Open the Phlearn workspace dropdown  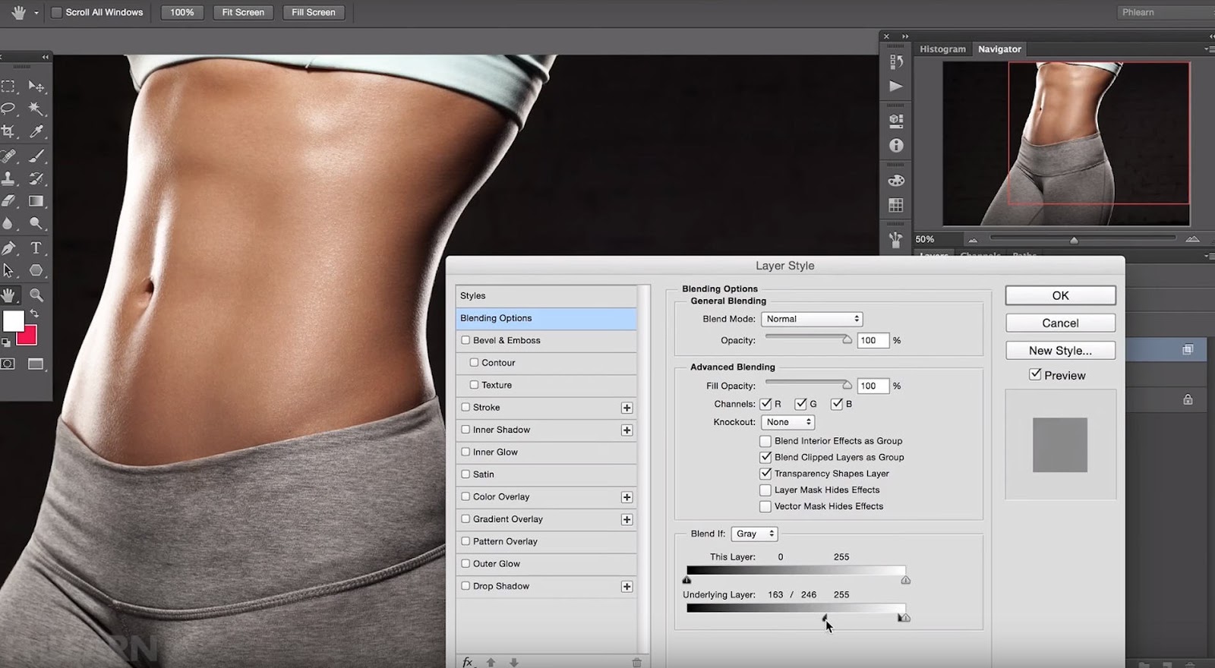coord(1166,12)
